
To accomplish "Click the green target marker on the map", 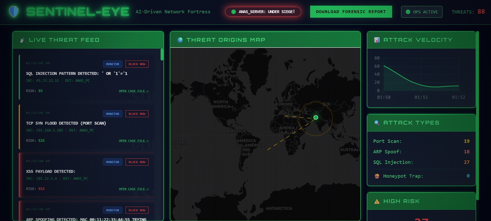I will [x=316, y=117].
